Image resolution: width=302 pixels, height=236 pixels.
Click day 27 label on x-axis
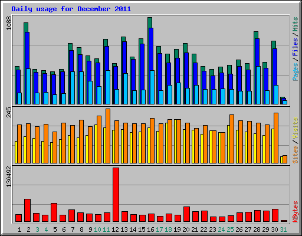coord(248,230)
